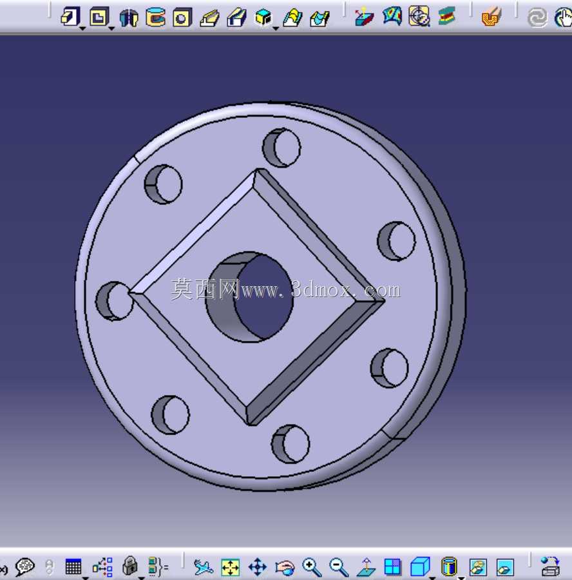Expand the Pad tool flyout arrow
The height and width of the screenshot is (580, 572).
coord(82,28)
